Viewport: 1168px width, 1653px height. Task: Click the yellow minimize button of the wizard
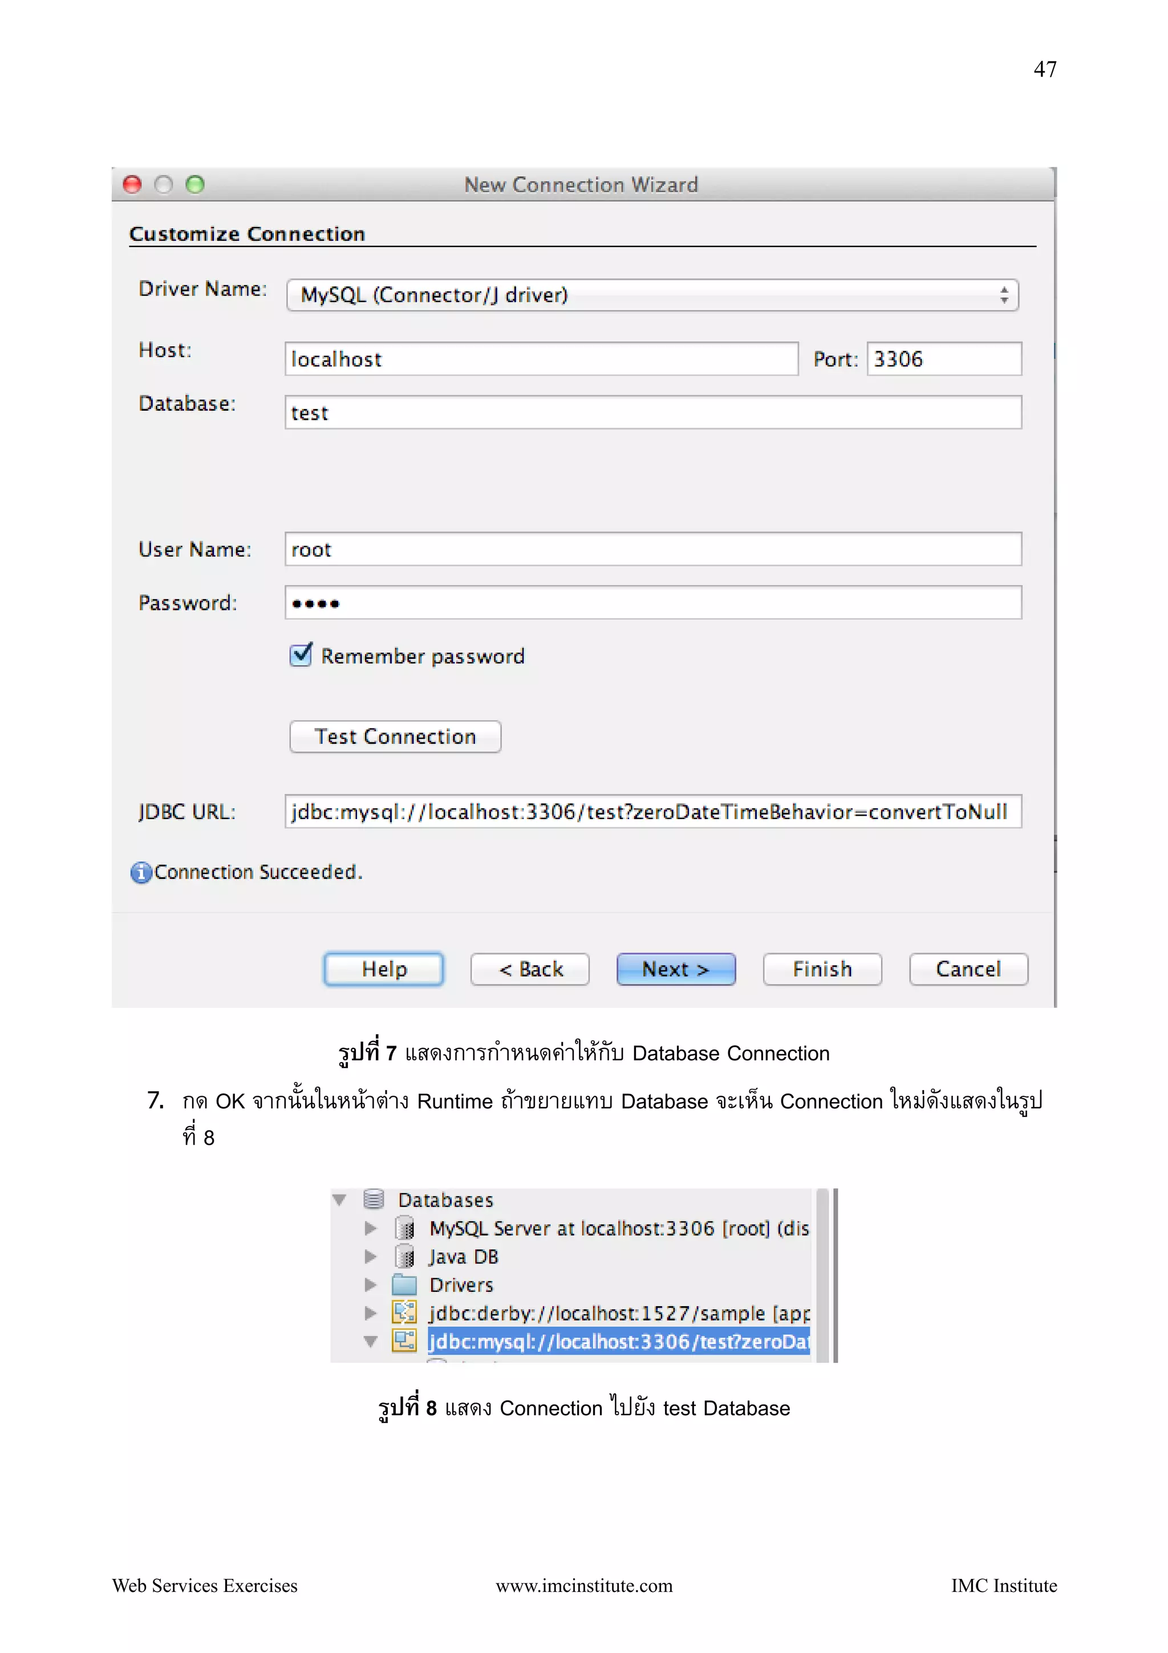164,185
